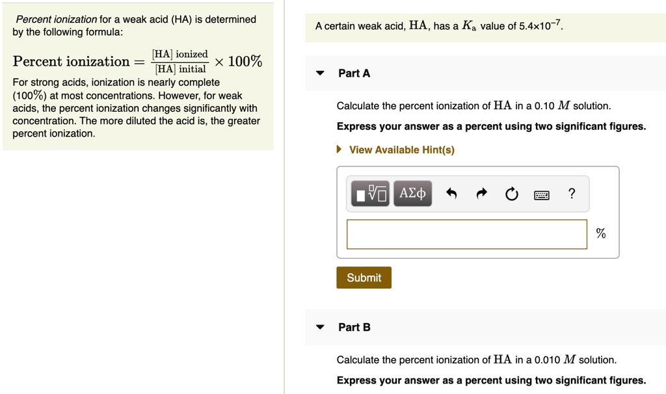Reset the answer with the circular arrow icon
Viewport: 666px width, 394px height.
click(512, 192)
